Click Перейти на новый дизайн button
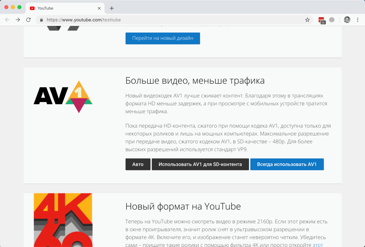The height and width of the screenshot is (247, 365). 163,38
